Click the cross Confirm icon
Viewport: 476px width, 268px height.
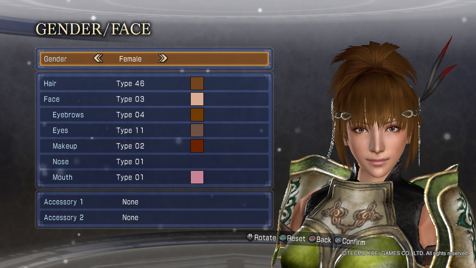[x=338, y=240]
